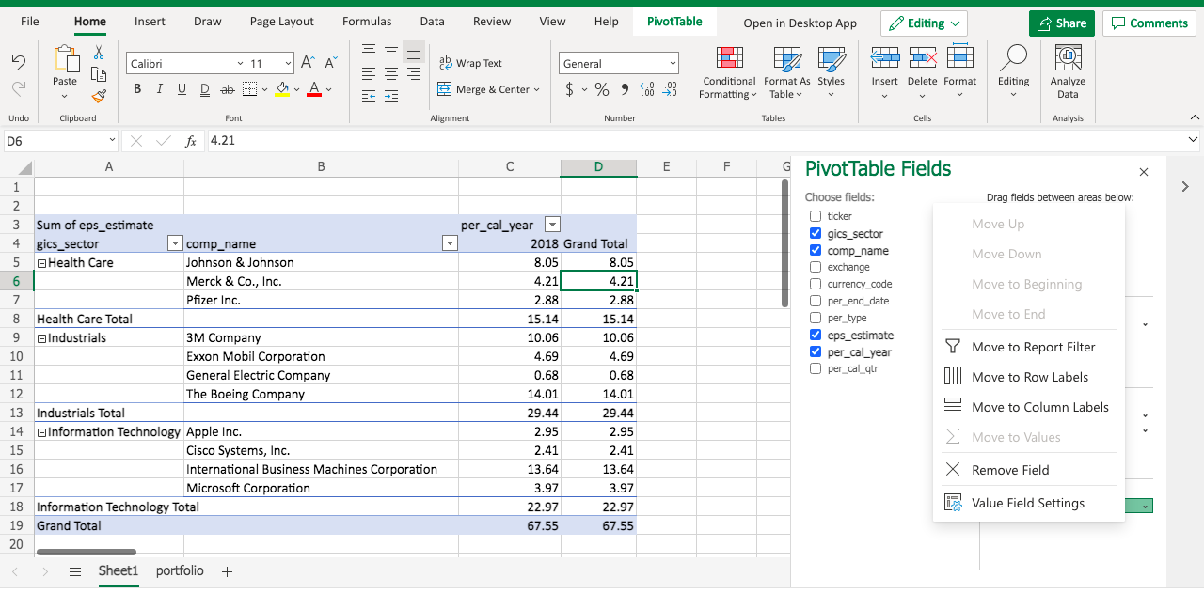Open Conditional Formatting icon
This screenshot has width=1204, height=593.
pos(729,58)
